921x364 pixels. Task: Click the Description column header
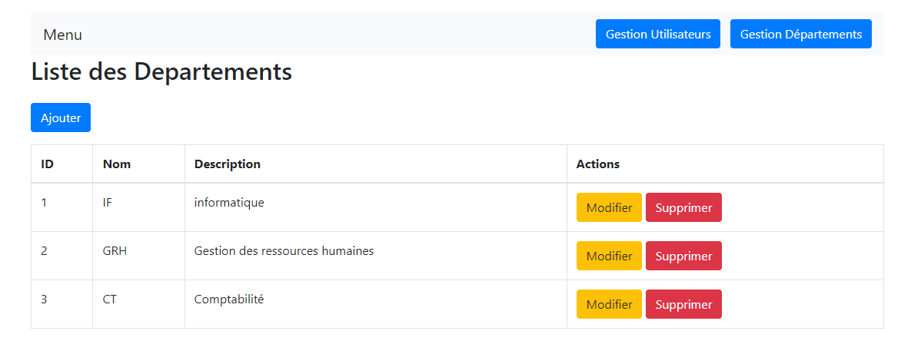click(228, 164)
